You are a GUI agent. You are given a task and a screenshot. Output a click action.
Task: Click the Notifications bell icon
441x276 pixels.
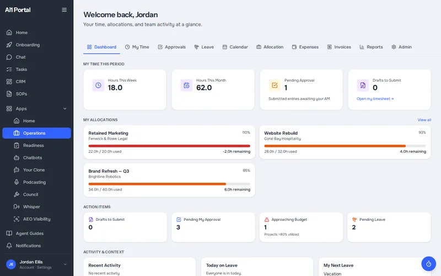point(9,246)
